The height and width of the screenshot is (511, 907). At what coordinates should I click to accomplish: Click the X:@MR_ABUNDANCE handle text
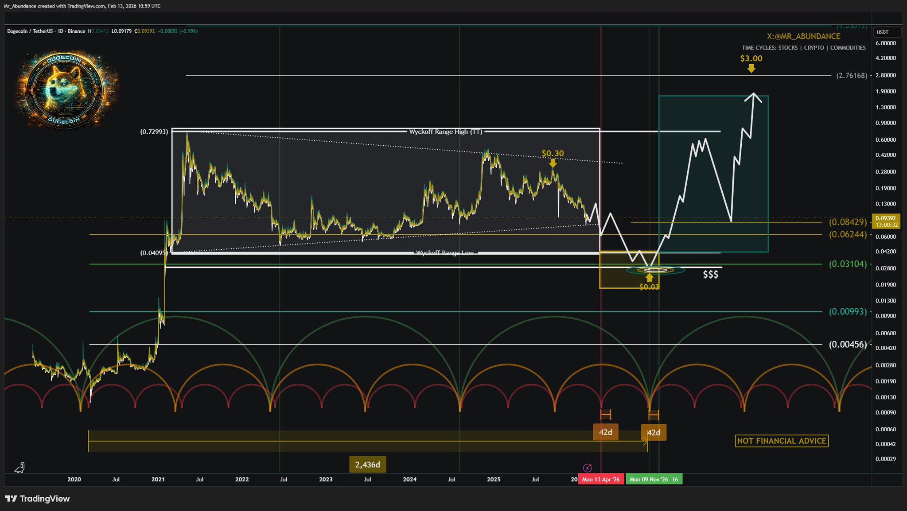point(803,36)
